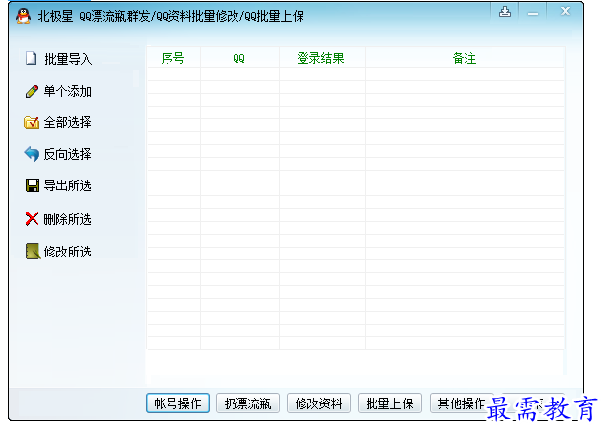Sort by the QQ column header
The image size is (606, 440).
239,58
